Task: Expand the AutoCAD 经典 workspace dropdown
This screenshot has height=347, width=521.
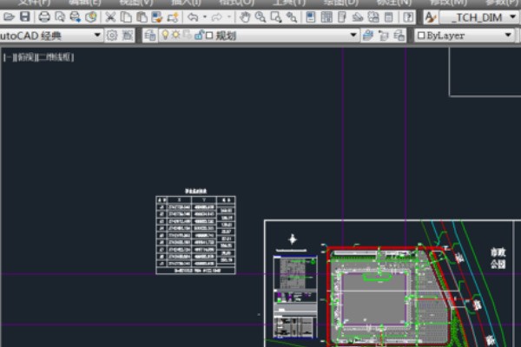Action: point(97,36)
